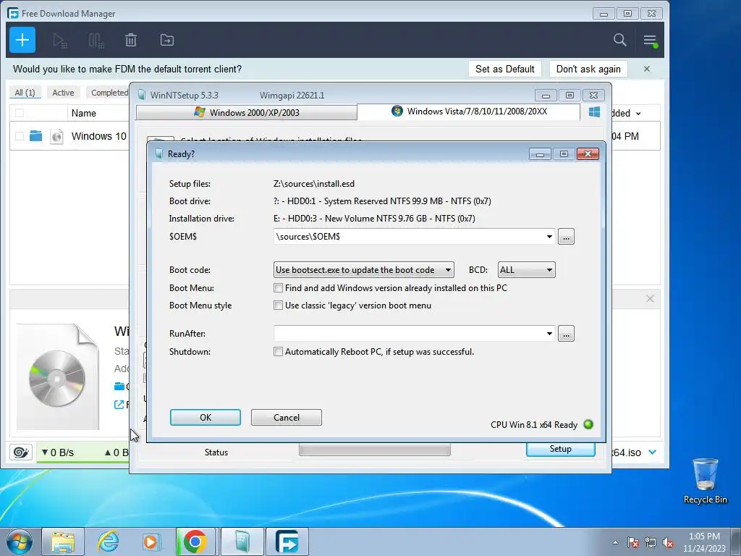Open FDM search magnifier

[619, 40]
